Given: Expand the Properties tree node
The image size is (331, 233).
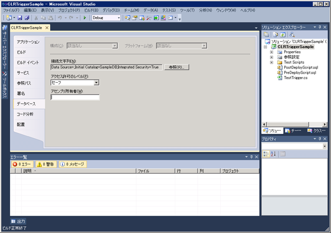Looking at the screenshot, I should (271, 52).
